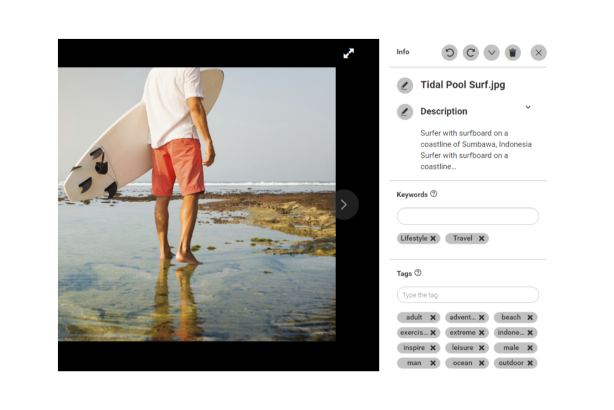
Task: Remove the leisure tag
Action: point(482,348)
